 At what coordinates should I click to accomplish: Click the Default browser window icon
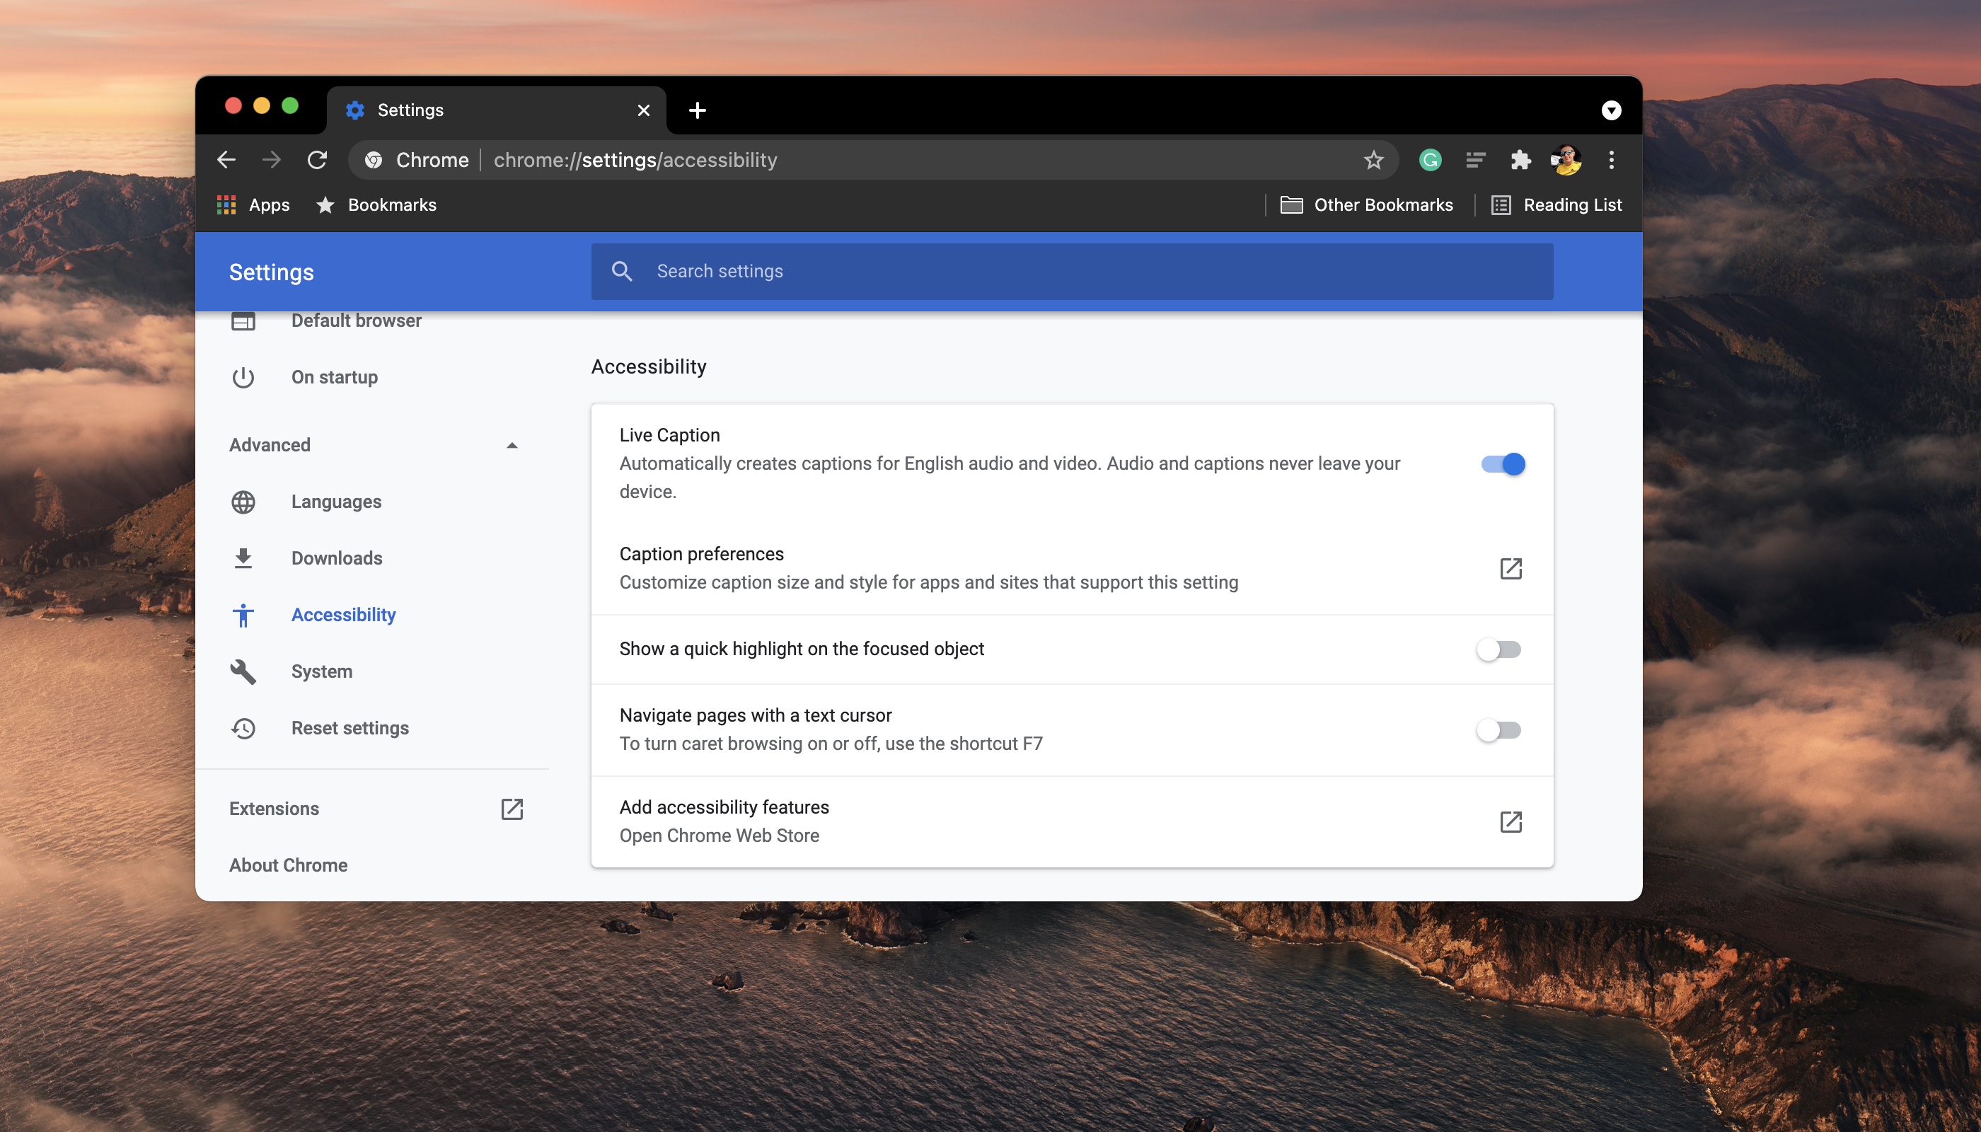pyautogui.click(x=243, y=321)
